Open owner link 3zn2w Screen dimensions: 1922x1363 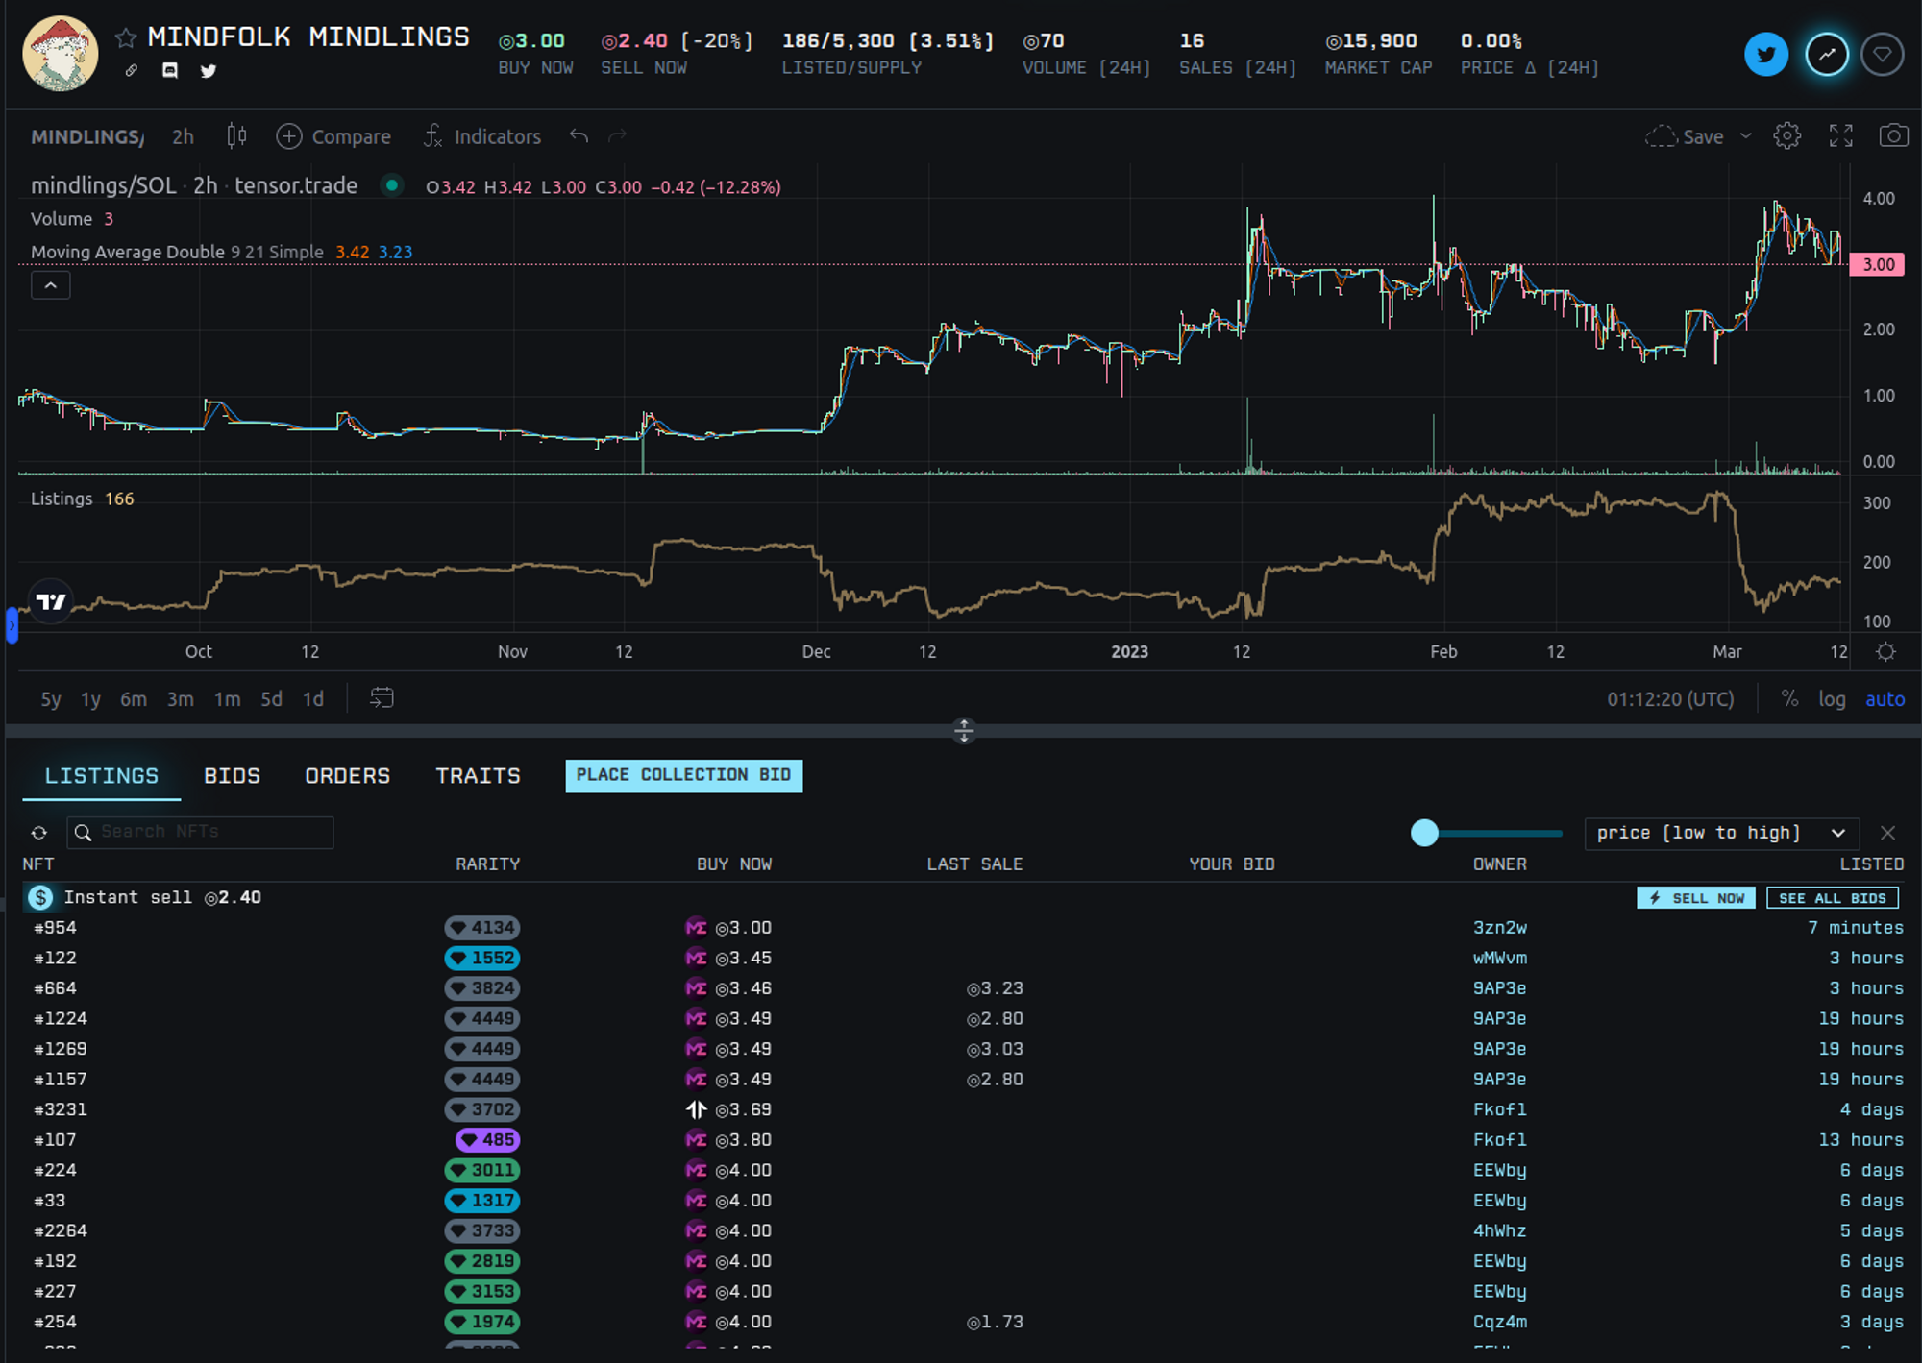1499,928
